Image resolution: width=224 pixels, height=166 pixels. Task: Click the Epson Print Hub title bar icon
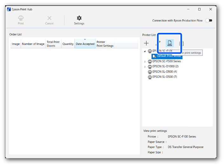(x=9, y=9)
